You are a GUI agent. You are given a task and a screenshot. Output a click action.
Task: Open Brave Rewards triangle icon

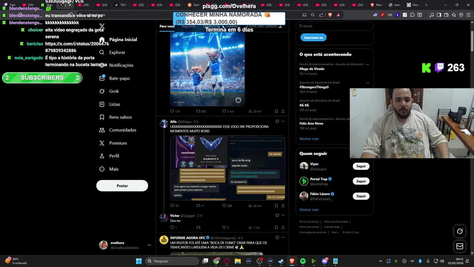[x=338, y=15]
